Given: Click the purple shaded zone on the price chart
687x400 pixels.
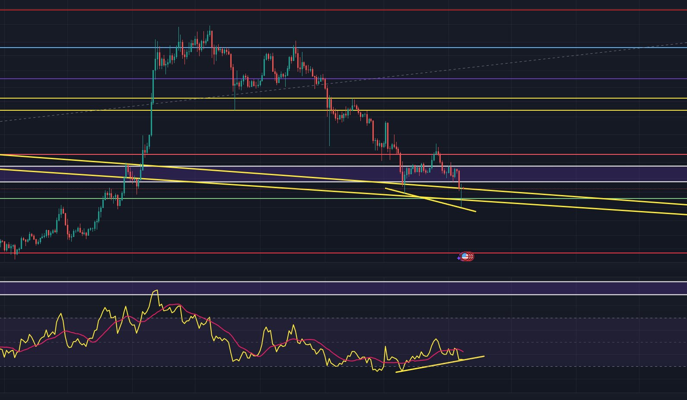Looking at the screenshot, I should coord(562,174).
